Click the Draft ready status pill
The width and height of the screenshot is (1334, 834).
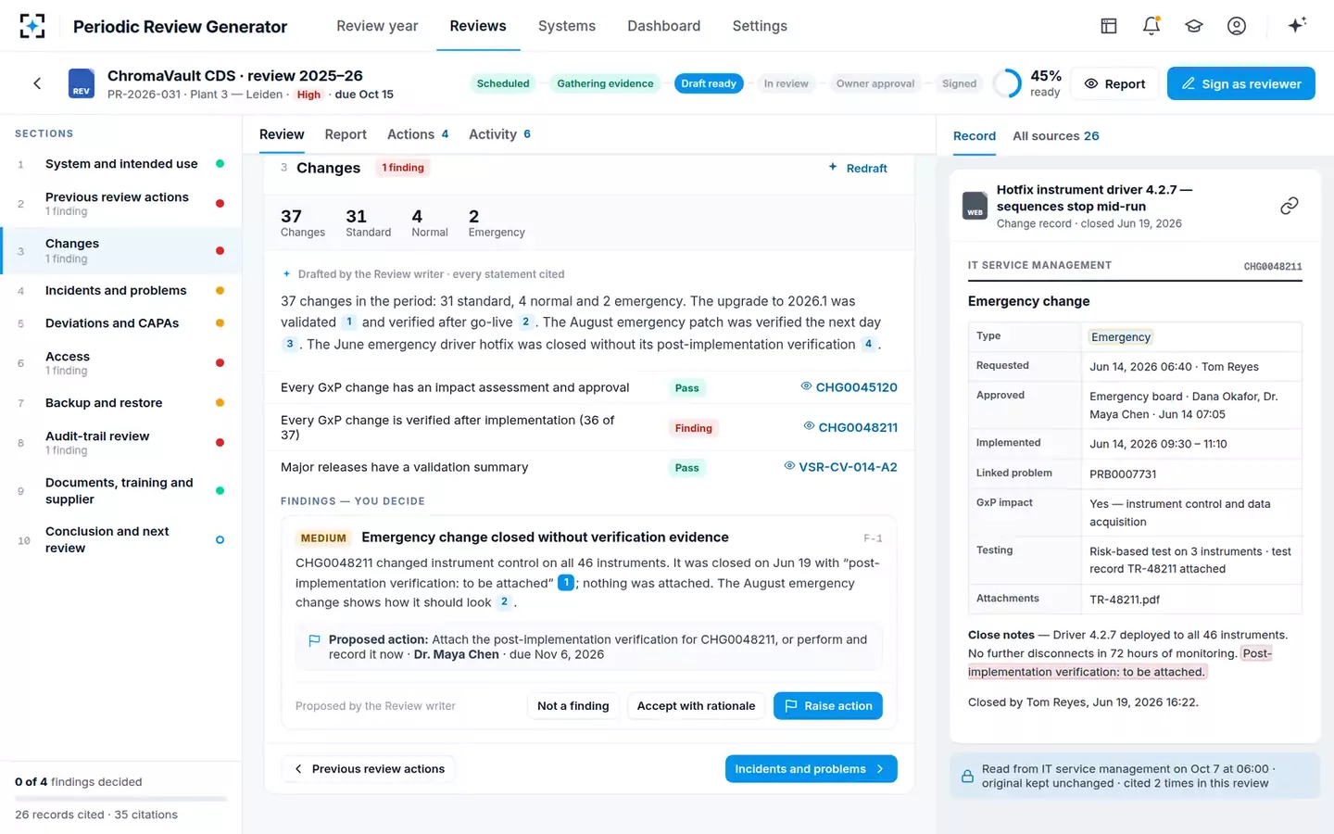[x=709, y=83]
